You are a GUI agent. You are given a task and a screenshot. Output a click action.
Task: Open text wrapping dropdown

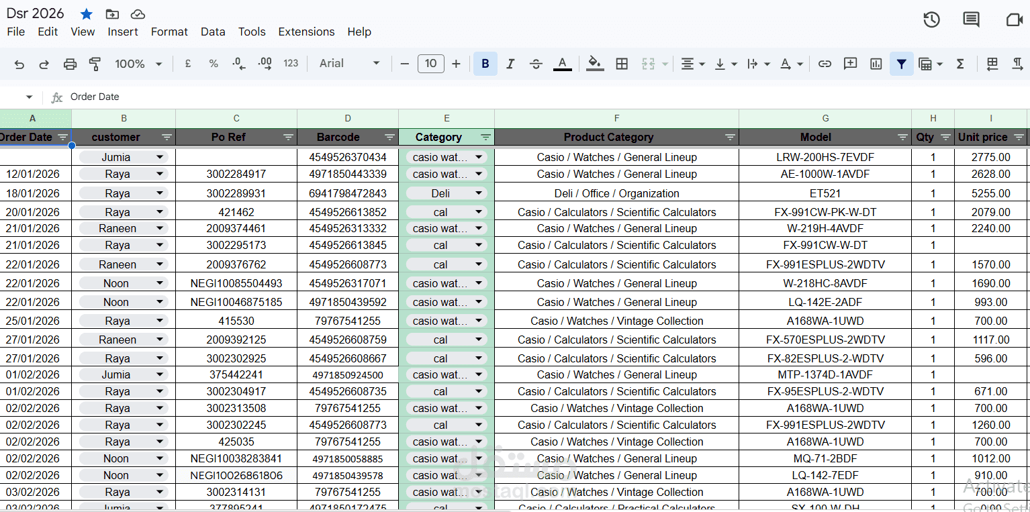coord(759,64)
